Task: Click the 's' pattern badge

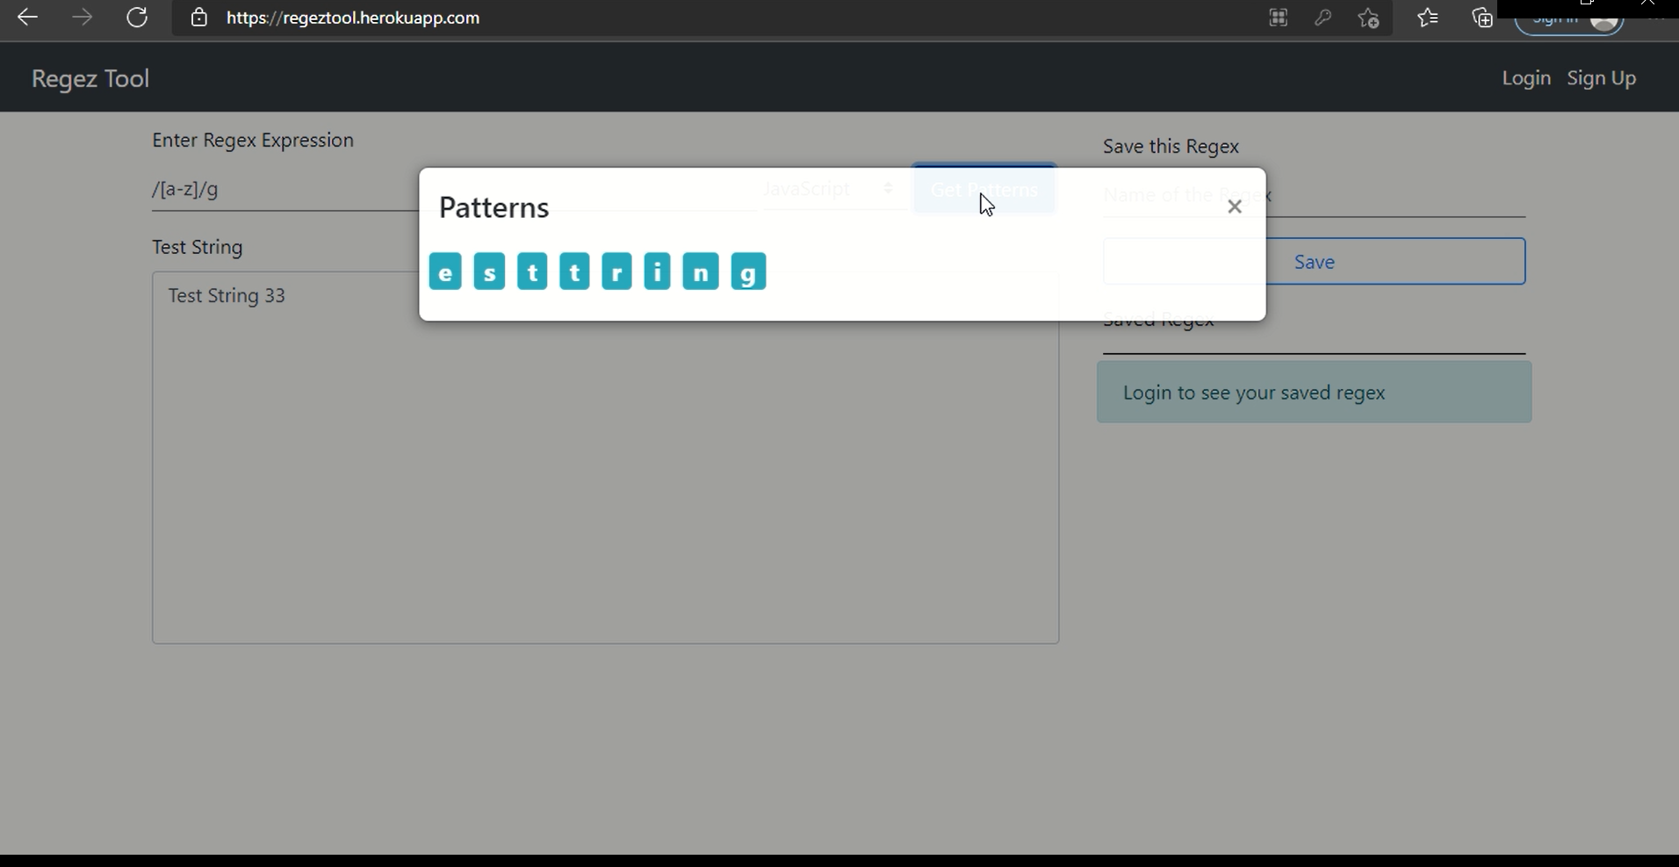Action: click(x=489, y=271)
